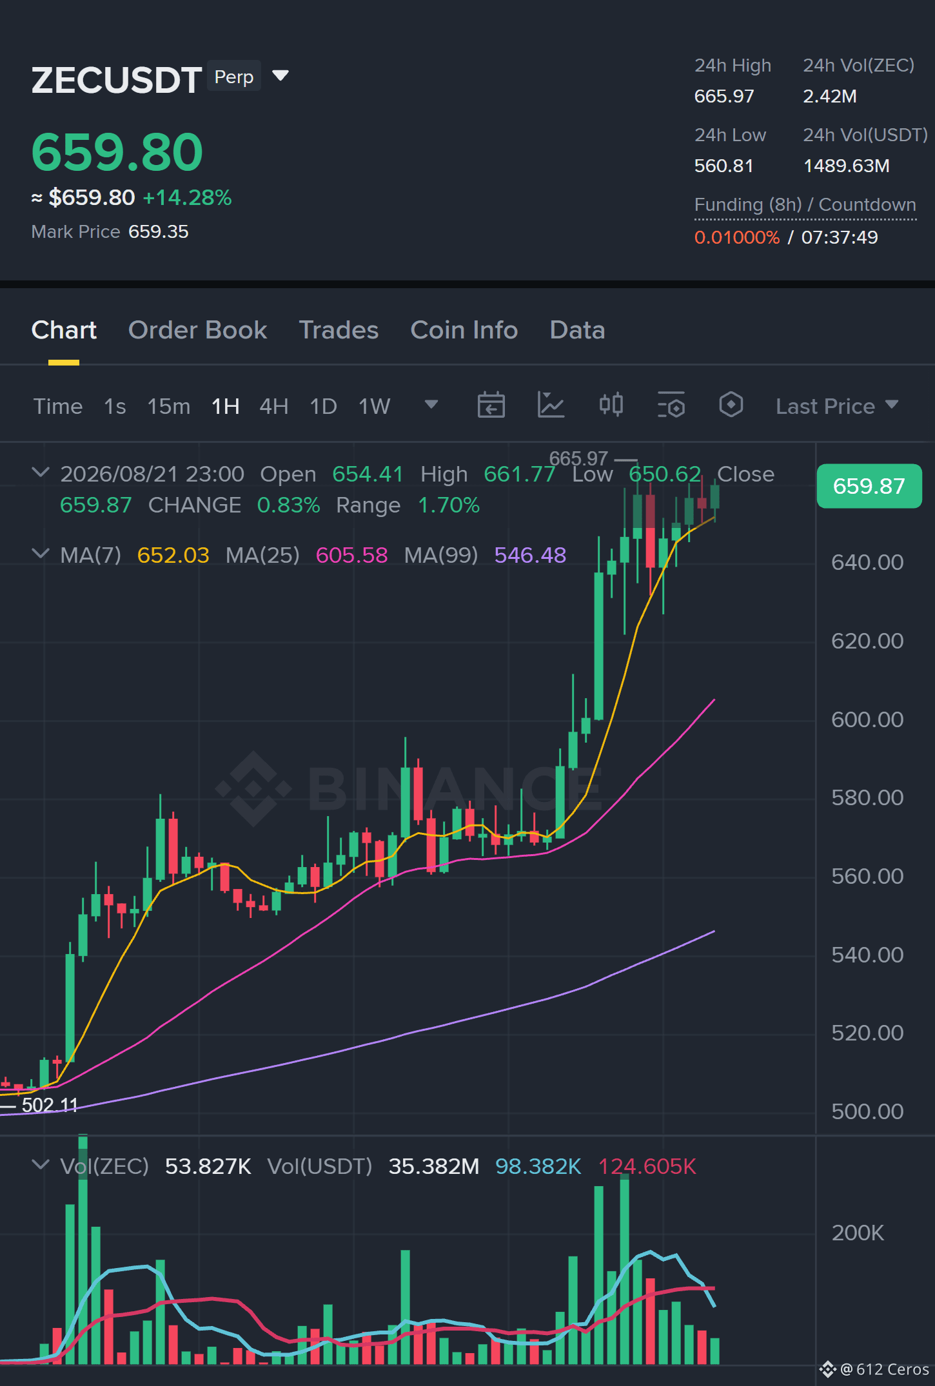
Task: Tap the 600.00 price axis label
Action: coord(867,719)
